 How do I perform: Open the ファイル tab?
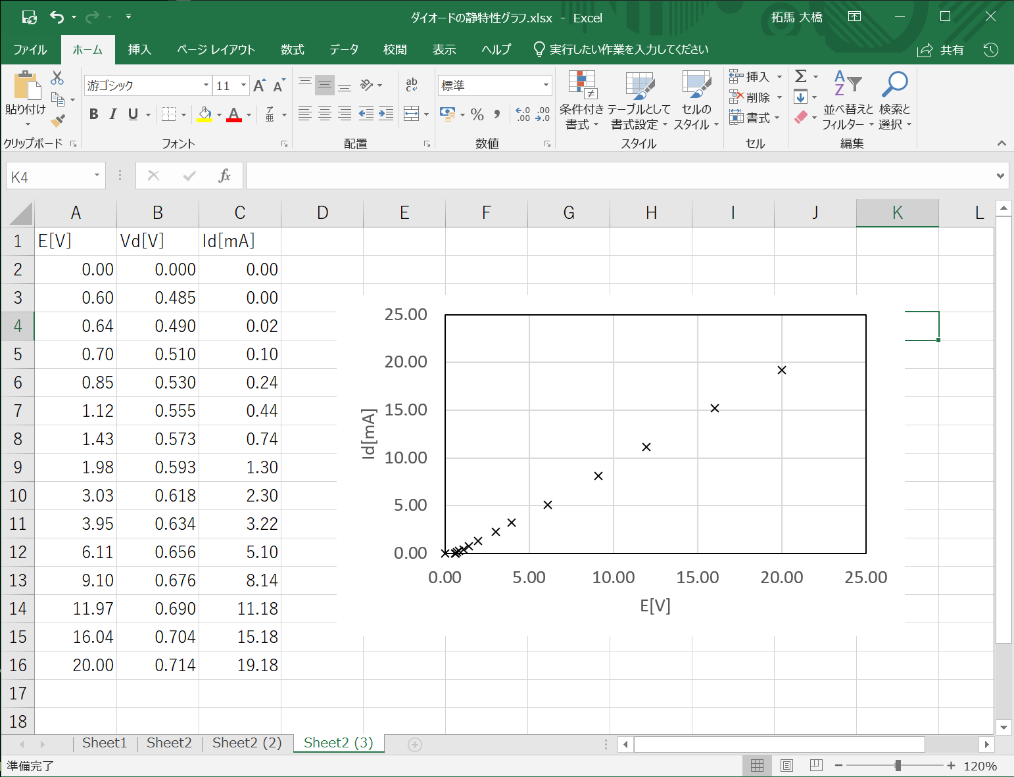[x=30, y=50]
